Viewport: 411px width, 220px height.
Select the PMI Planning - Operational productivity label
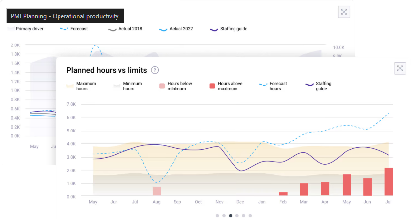click(65, 16)
